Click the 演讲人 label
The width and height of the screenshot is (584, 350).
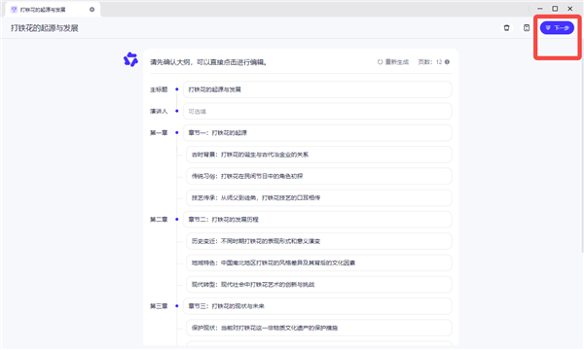159,111
